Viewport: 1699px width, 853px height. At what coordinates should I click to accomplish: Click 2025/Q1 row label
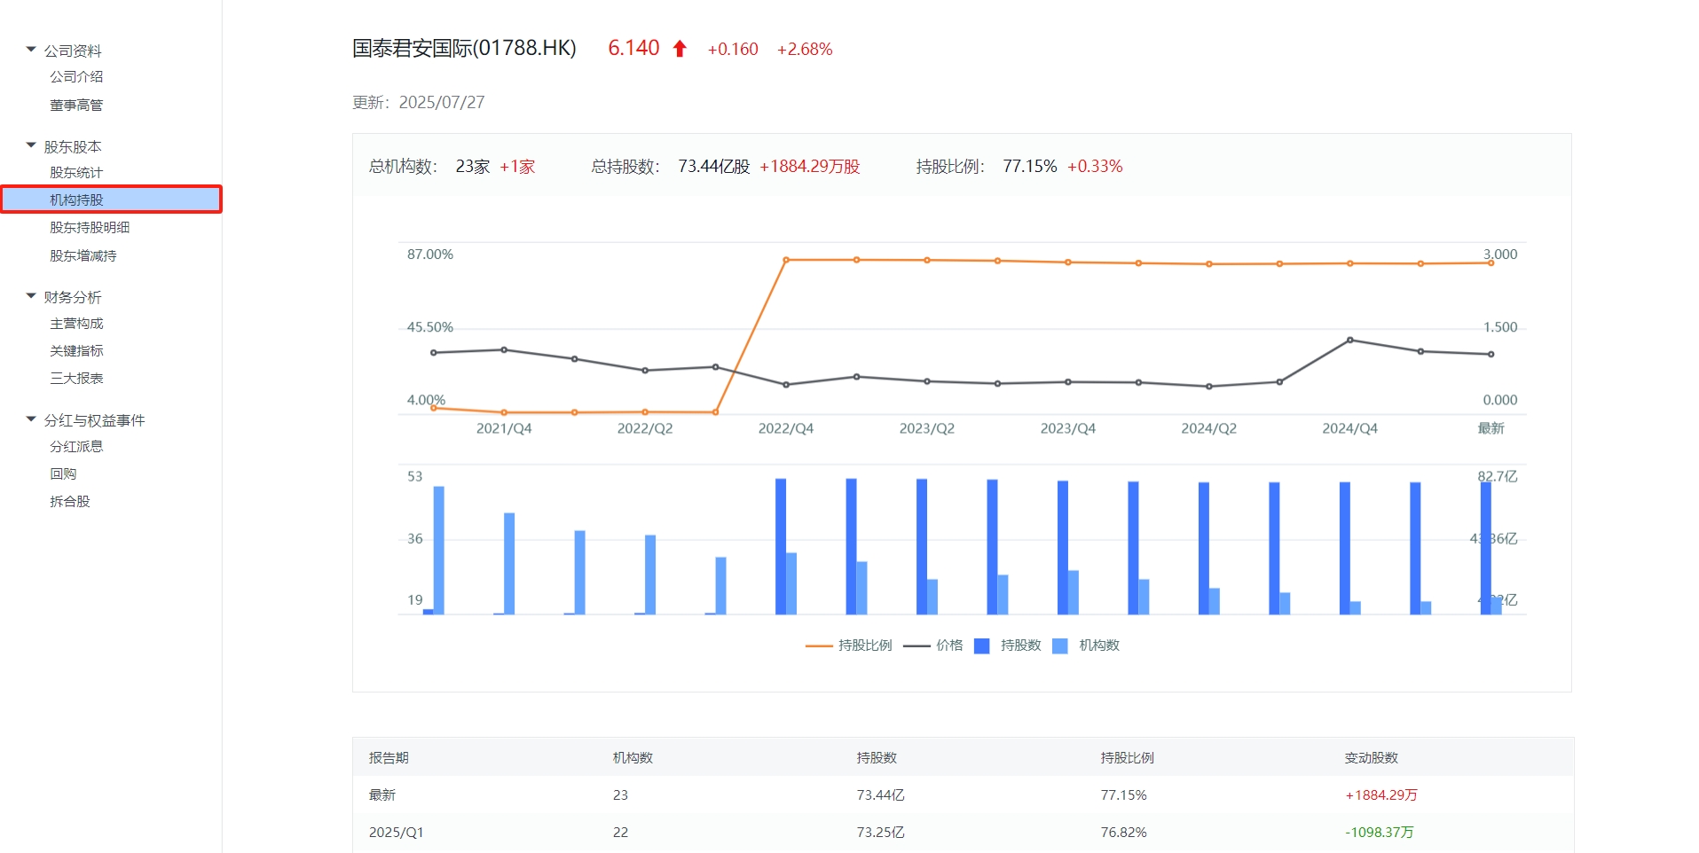tap(396, 833)
